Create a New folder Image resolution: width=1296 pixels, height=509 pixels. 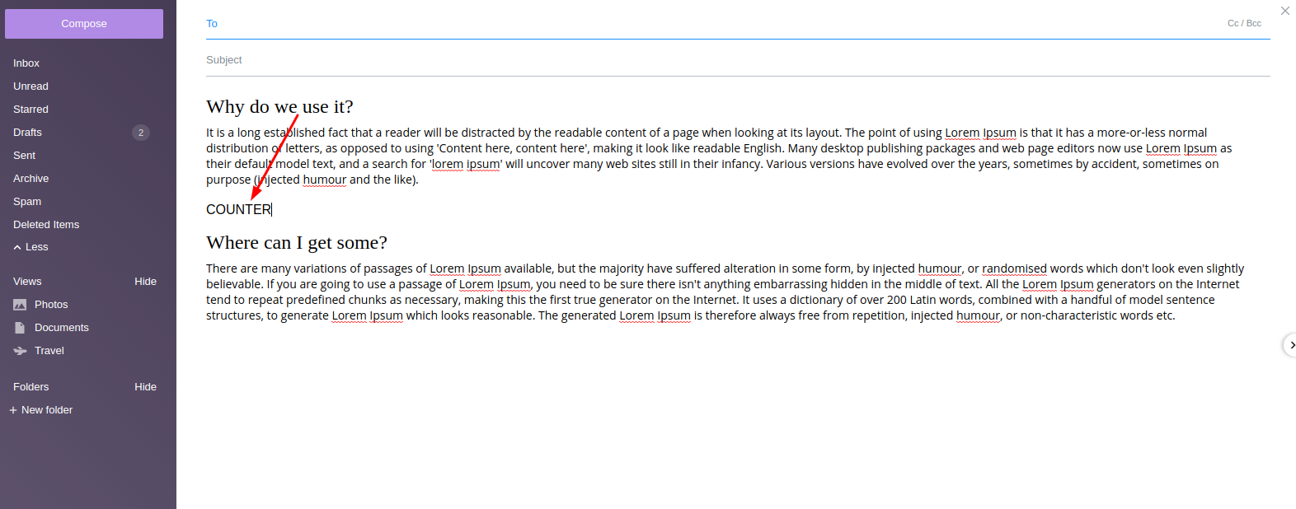pyautogui.click(x=47, y=410)
